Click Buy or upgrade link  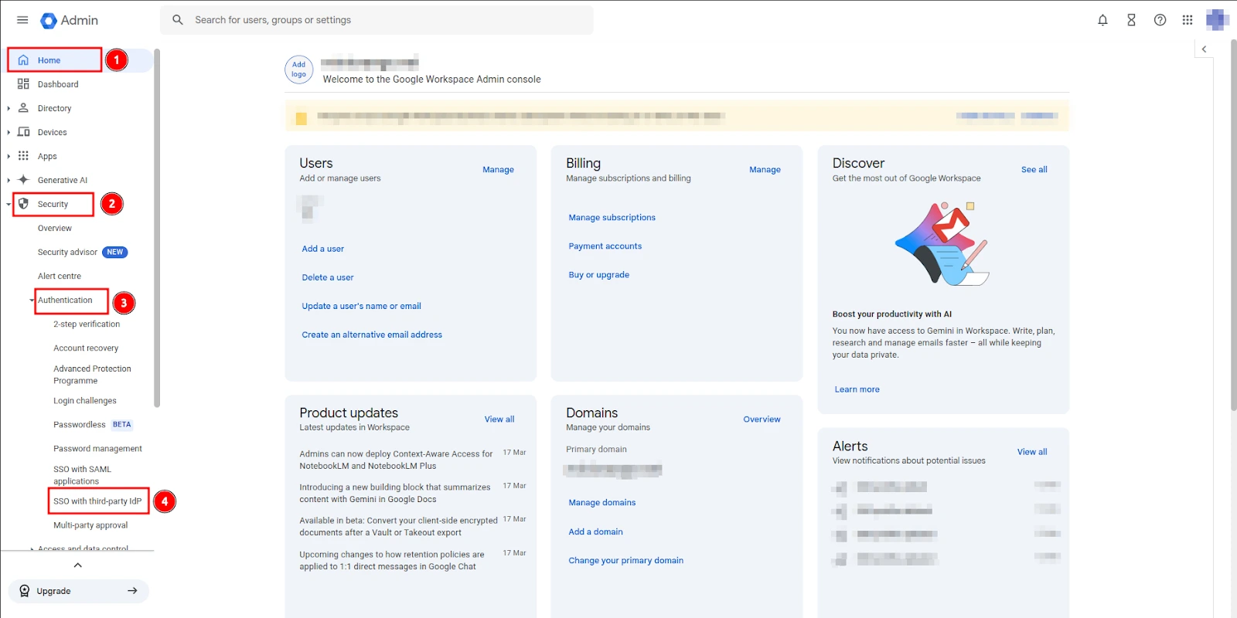coord(599,275)
